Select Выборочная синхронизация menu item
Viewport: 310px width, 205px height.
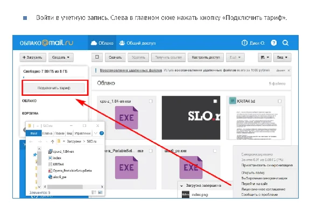[x=264, y=178]
